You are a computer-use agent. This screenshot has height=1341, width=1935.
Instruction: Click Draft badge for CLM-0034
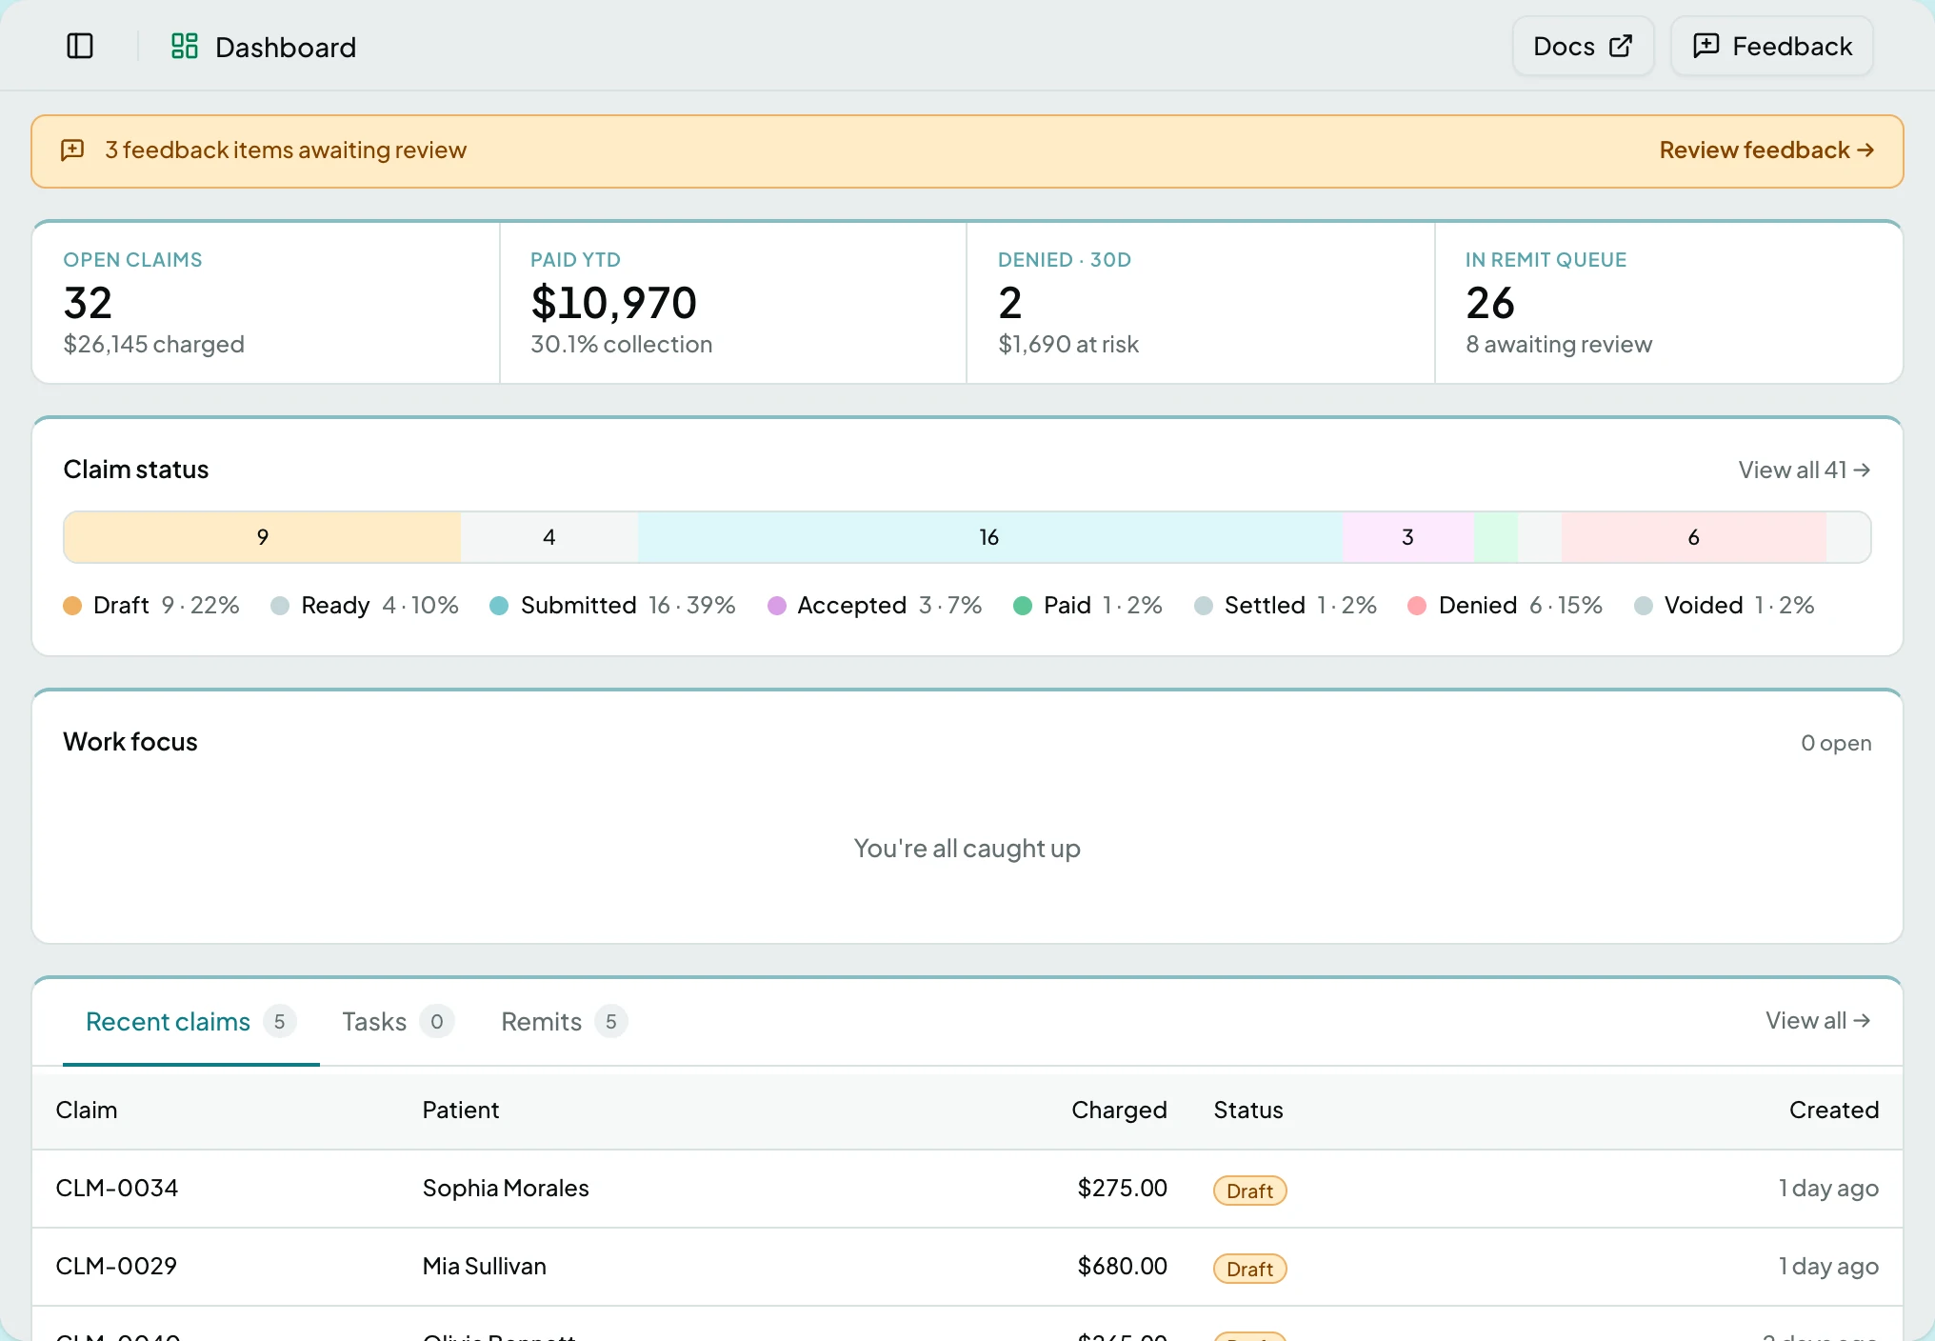pos(1250,1191)
